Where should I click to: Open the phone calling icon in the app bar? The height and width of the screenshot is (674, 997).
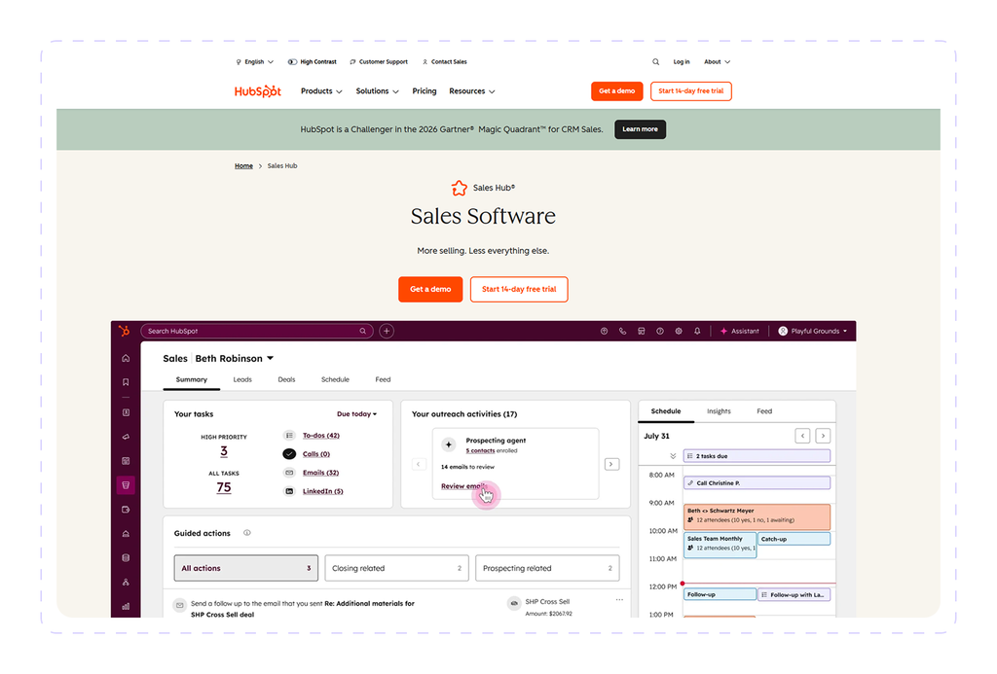click(622, 331)
